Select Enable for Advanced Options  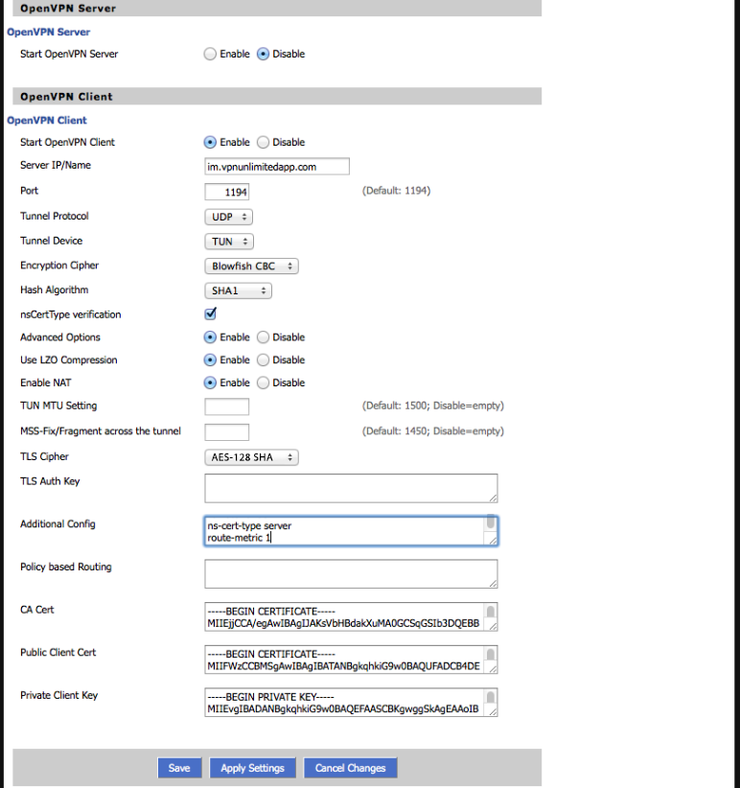[210, 337]
